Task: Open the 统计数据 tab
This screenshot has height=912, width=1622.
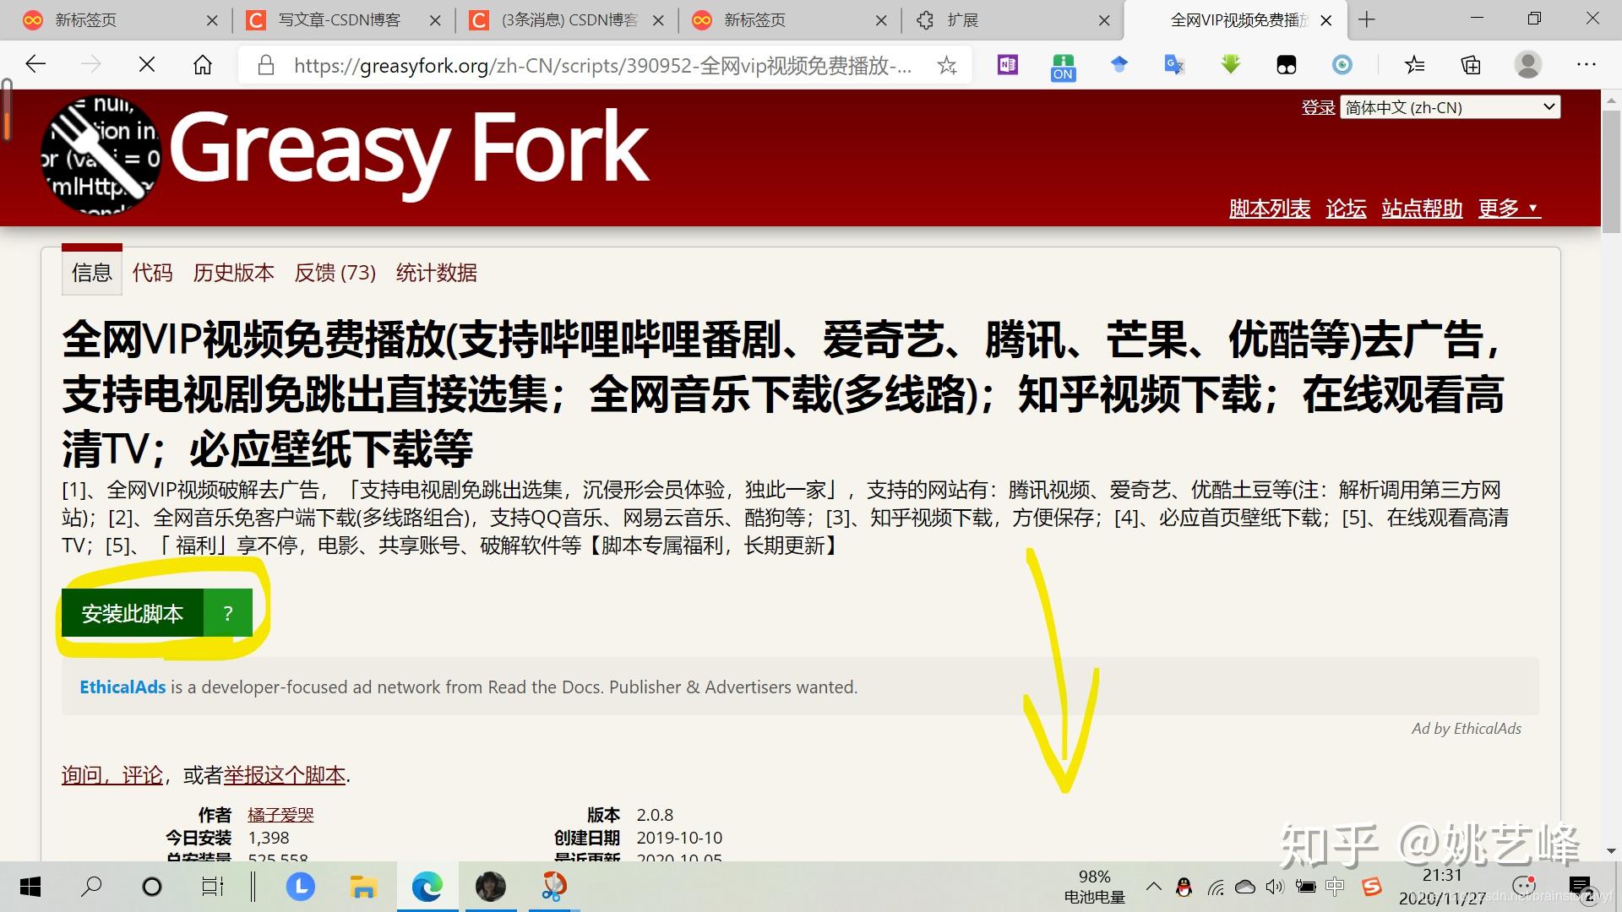Action: coord(436,273)
